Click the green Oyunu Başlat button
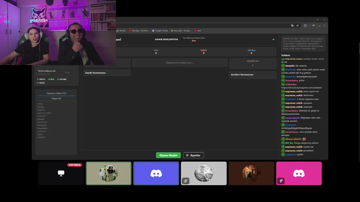This screenshot has width=360, height=202. click(168, 155)
